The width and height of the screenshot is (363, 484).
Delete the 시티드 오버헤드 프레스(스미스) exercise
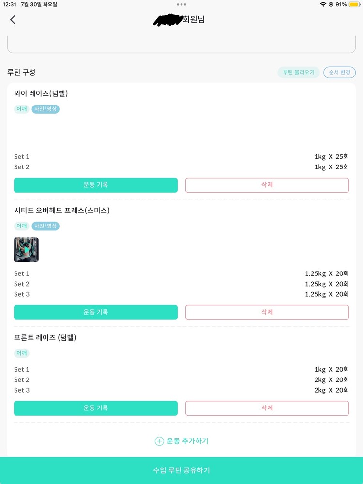click(x=267, y=312)
